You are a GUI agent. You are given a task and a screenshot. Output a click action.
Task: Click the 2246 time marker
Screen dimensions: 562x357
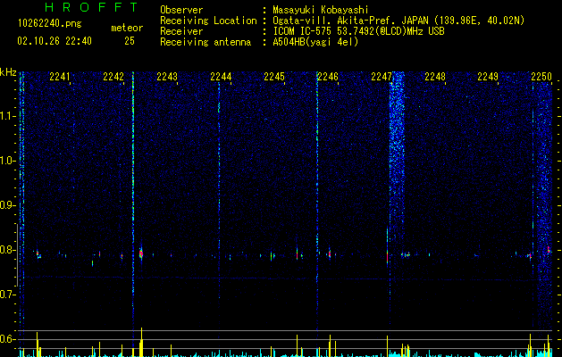click(328, 77)
